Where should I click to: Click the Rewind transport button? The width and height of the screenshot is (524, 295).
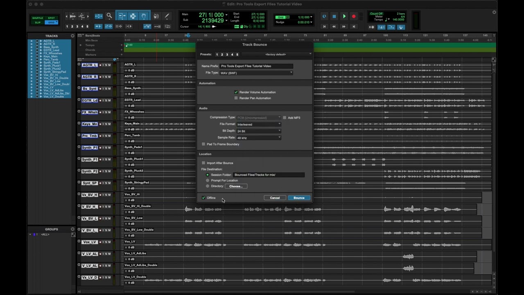point(334,27)
